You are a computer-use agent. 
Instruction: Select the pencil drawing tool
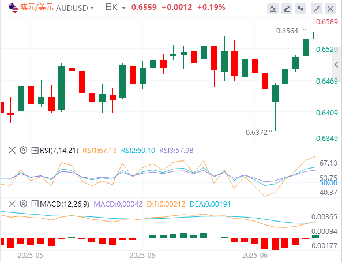(287, 9)
